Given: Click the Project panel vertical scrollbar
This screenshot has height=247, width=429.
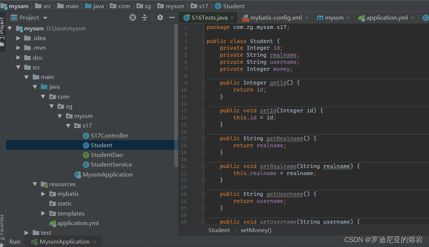Looking at the screenshot, I should click(176, 95).
